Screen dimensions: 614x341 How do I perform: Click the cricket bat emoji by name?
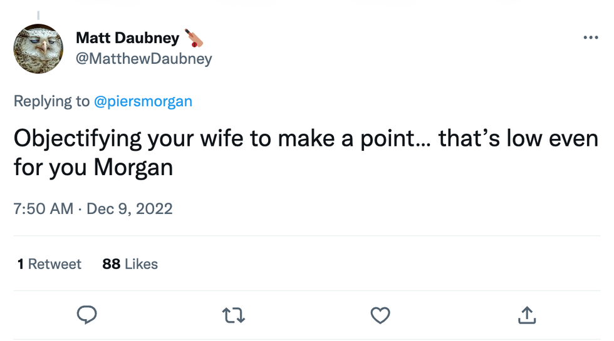pyautogui.click(x=194, y=38)
